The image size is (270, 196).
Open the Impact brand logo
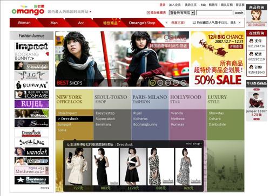click(x=31, y=46)
